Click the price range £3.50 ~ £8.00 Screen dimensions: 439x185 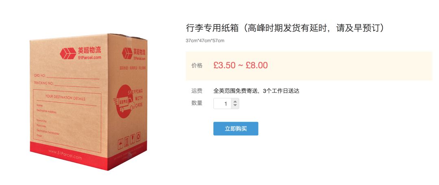click(x=241, y=65)
